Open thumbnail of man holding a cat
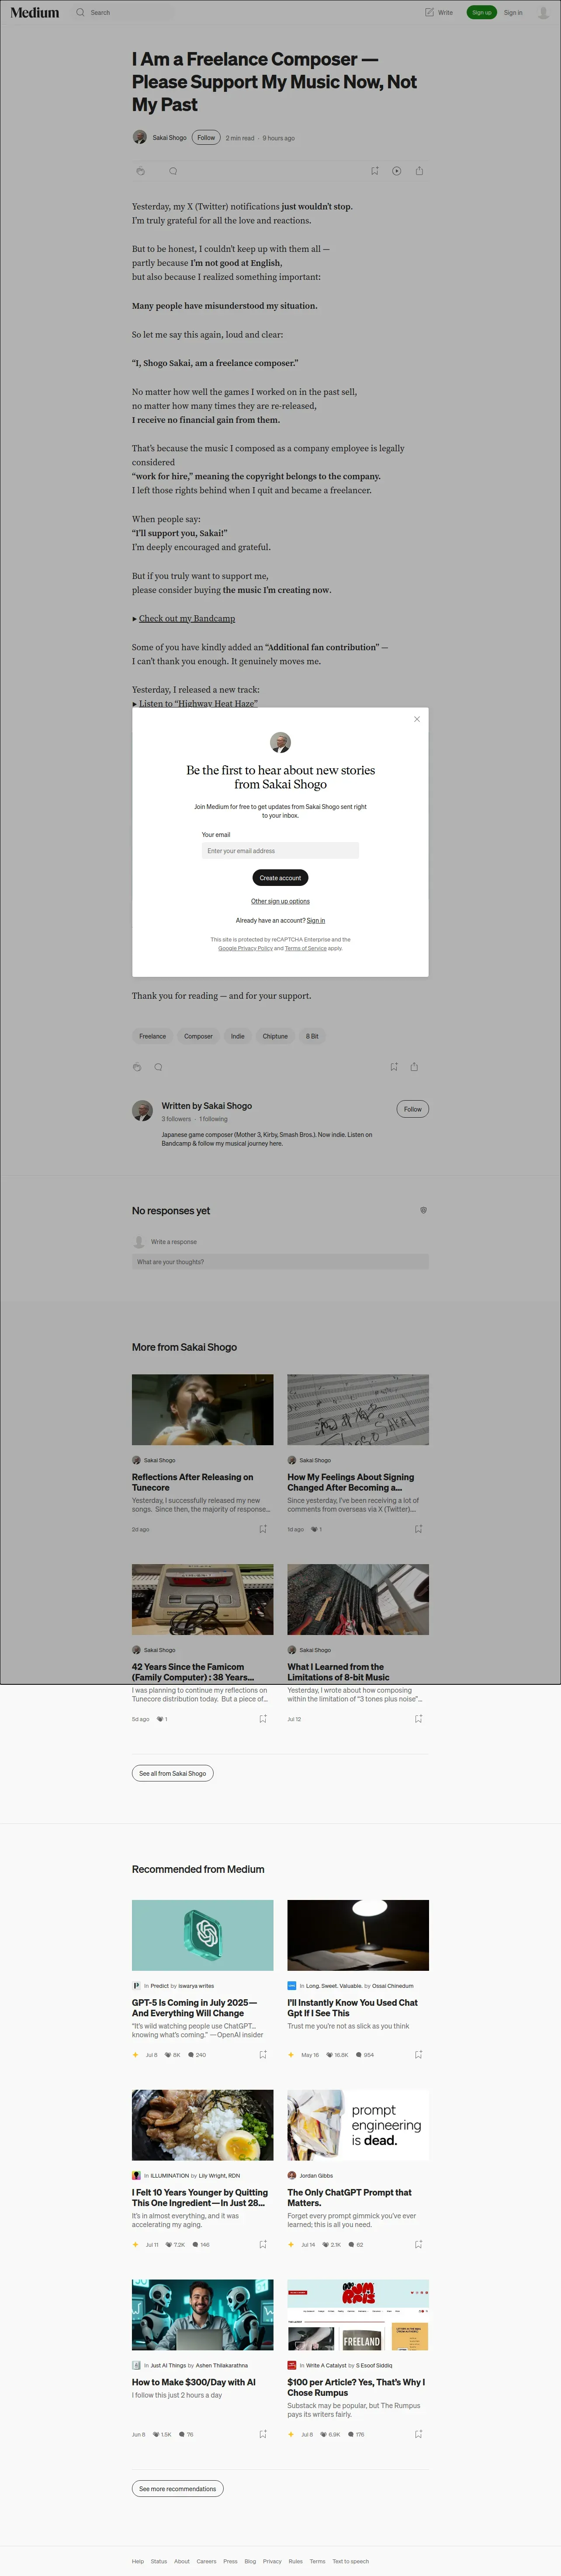The width and height of the screenshot is (561, 2576). click(203, 1410)
